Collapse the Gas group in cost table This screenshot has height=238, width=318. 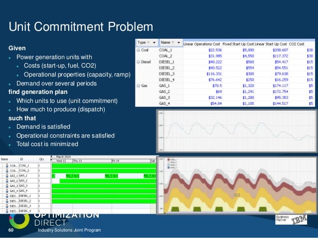tap(138, 86)
